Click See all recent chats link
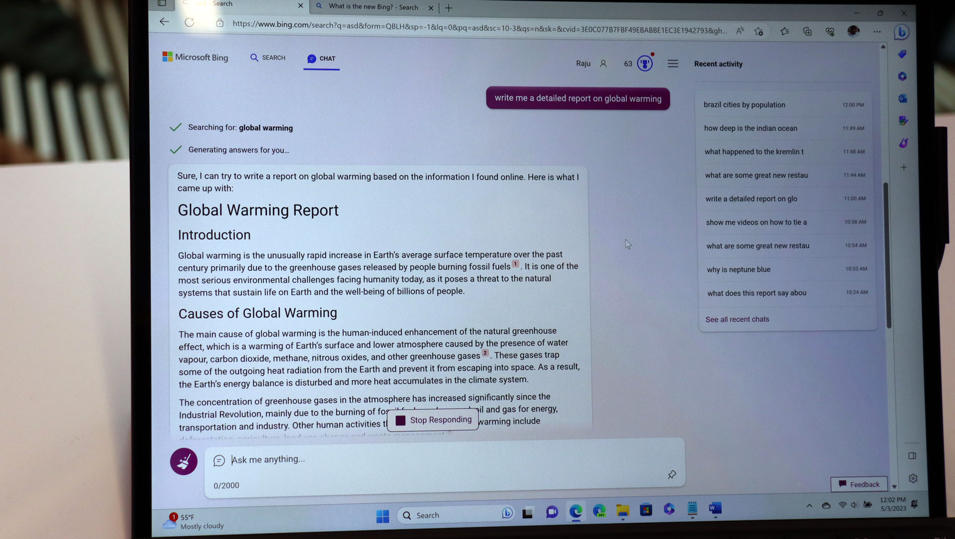The image size is (955, 539). click(x=737, y=319)
